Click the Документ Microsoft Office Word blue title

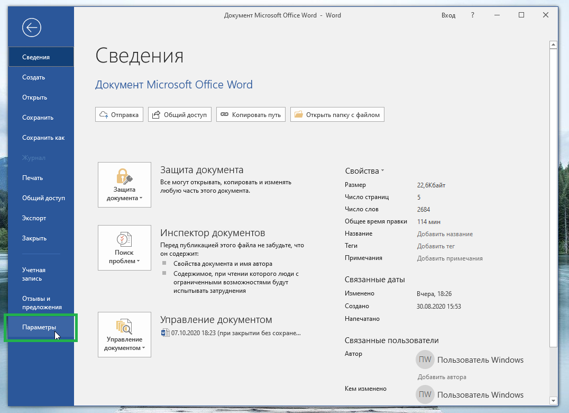[174, 85]
